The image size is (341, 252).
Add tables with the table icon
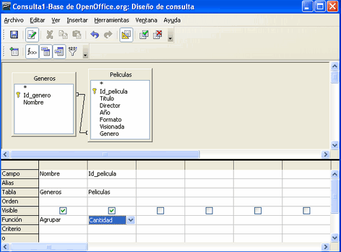14,52
